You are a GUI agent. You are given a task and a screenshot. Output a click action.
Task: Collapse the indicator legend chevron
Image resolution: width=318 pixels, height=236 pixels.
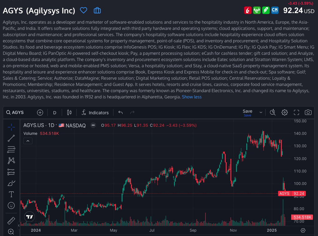(28, 141)
